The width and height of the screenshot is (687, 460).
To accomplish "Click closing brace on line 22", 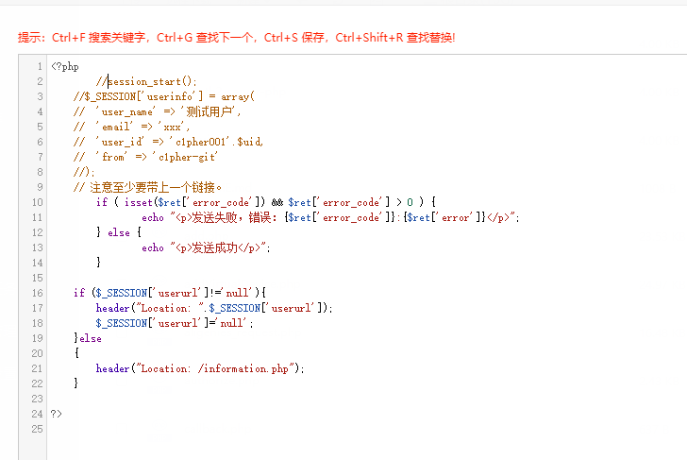I will 76,383.
